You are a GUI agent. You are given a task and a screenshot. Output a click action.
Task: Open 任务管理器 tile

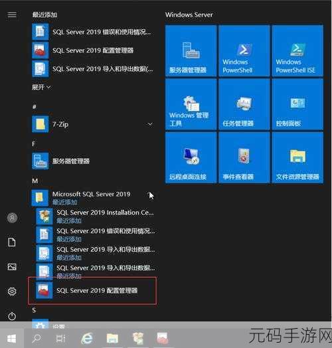(x=244, y=104)
